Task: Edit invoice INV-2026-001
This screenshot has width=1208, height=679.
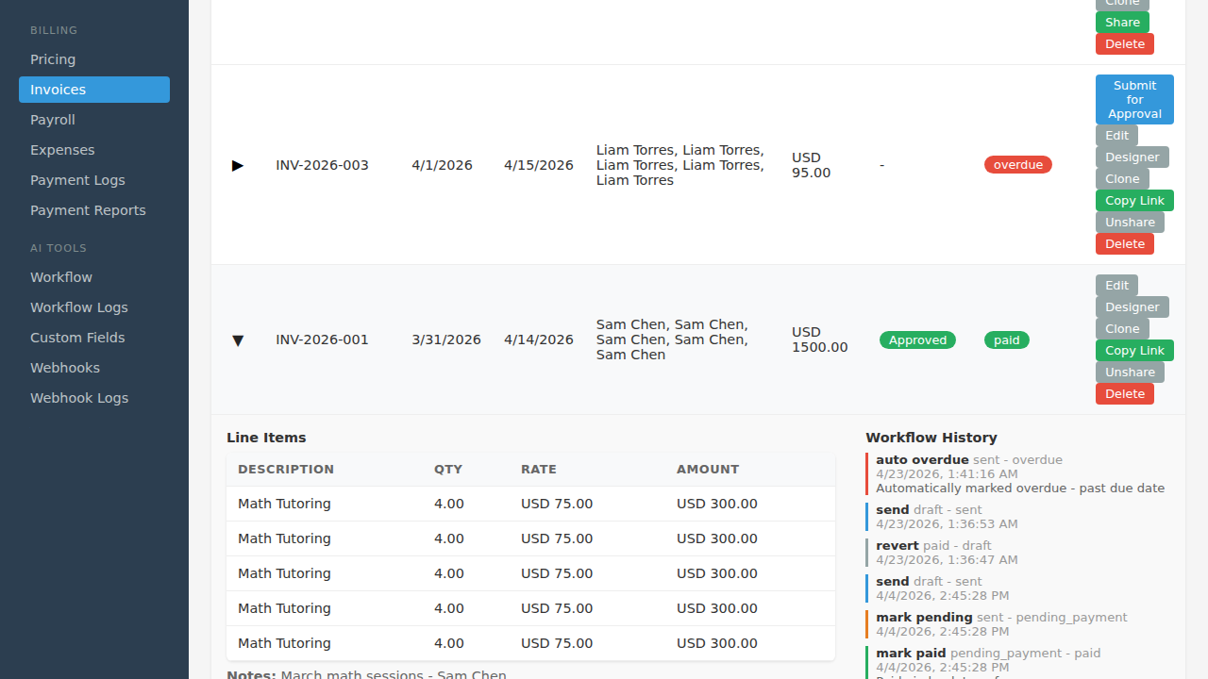Action: coord(1116,286)
